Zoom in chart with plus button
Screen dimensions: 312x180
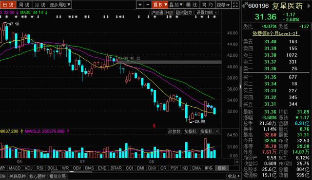[x=140, y=5]
